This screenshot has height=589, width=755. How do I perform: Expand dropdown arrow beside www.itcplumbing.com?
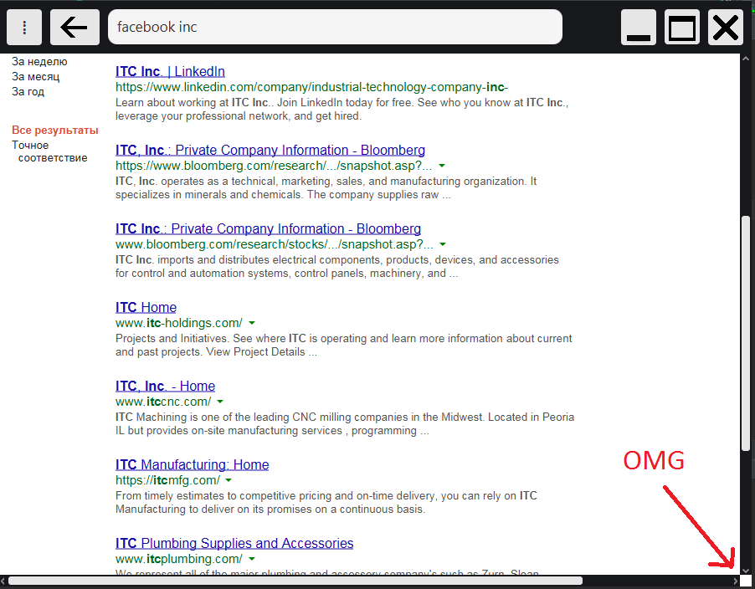[x=252, y=559]
